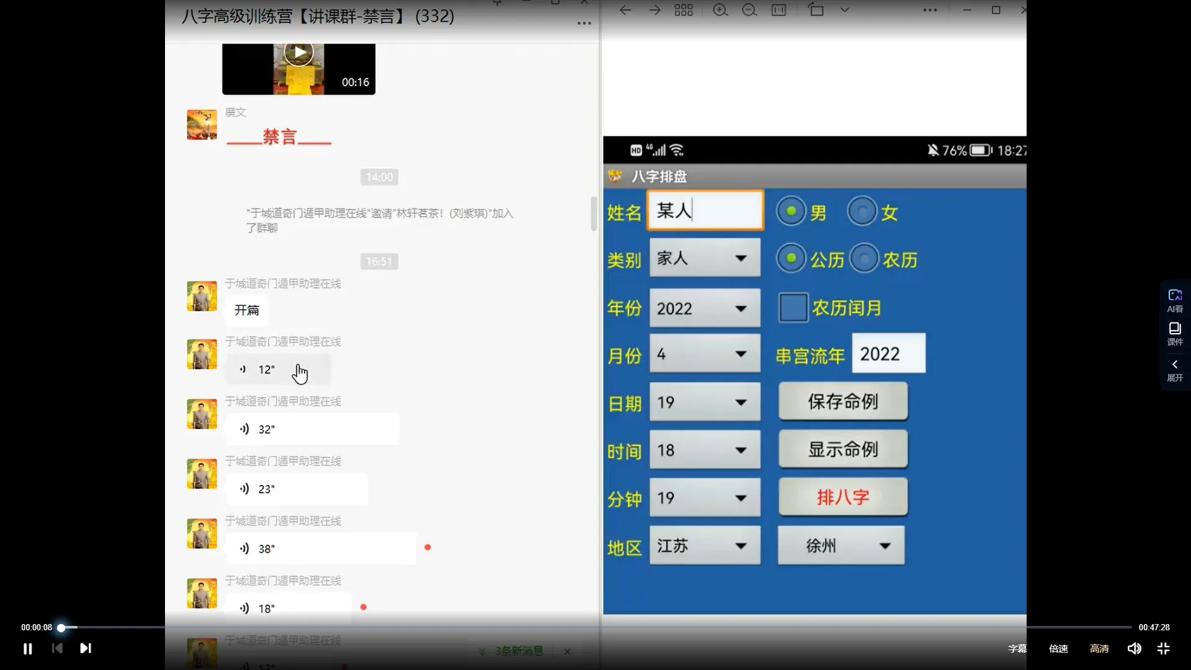
Task: Open the 徐州 city dropdown
Action: [841, 545]
